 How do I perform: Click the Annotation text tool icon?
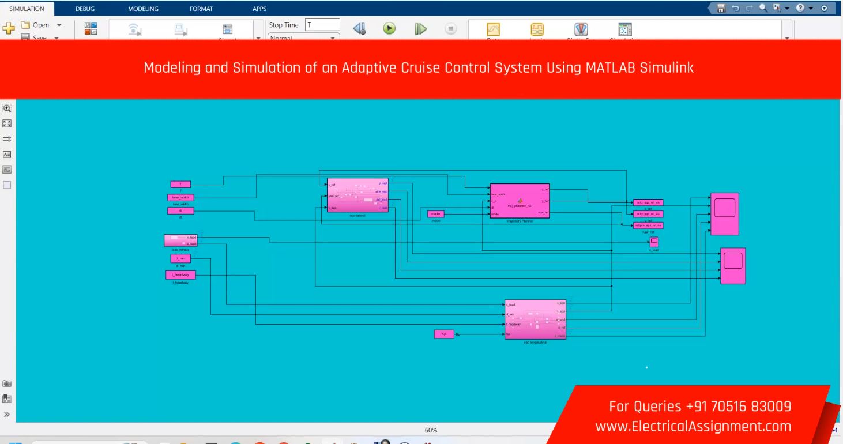pos(7,155)
